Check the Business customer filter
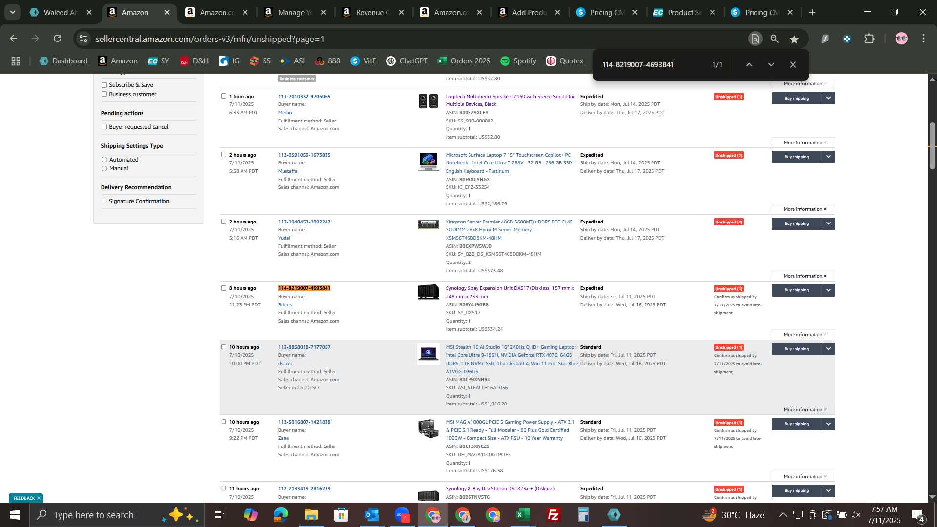Viewport: 937px width, 527px height. [x=104, y=94]
